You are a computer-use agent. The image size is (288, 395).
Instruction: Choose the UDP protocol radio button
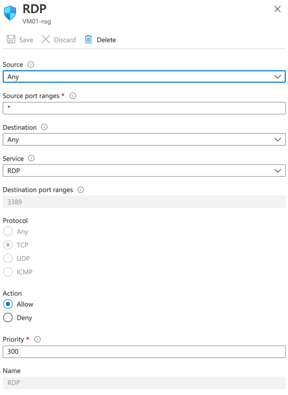8,258
